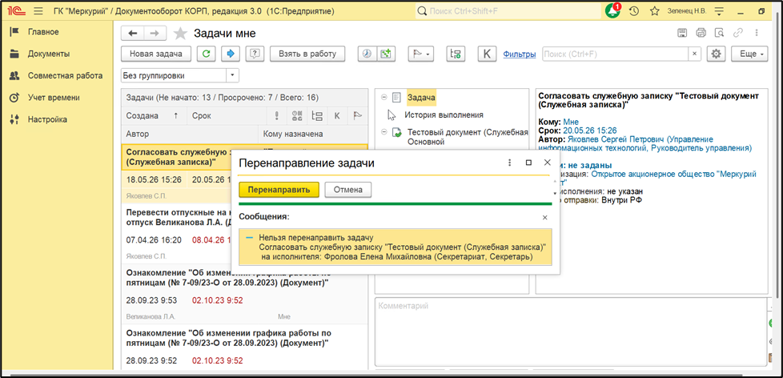Collapse the Тестовый документ tree node

(384, 132)
